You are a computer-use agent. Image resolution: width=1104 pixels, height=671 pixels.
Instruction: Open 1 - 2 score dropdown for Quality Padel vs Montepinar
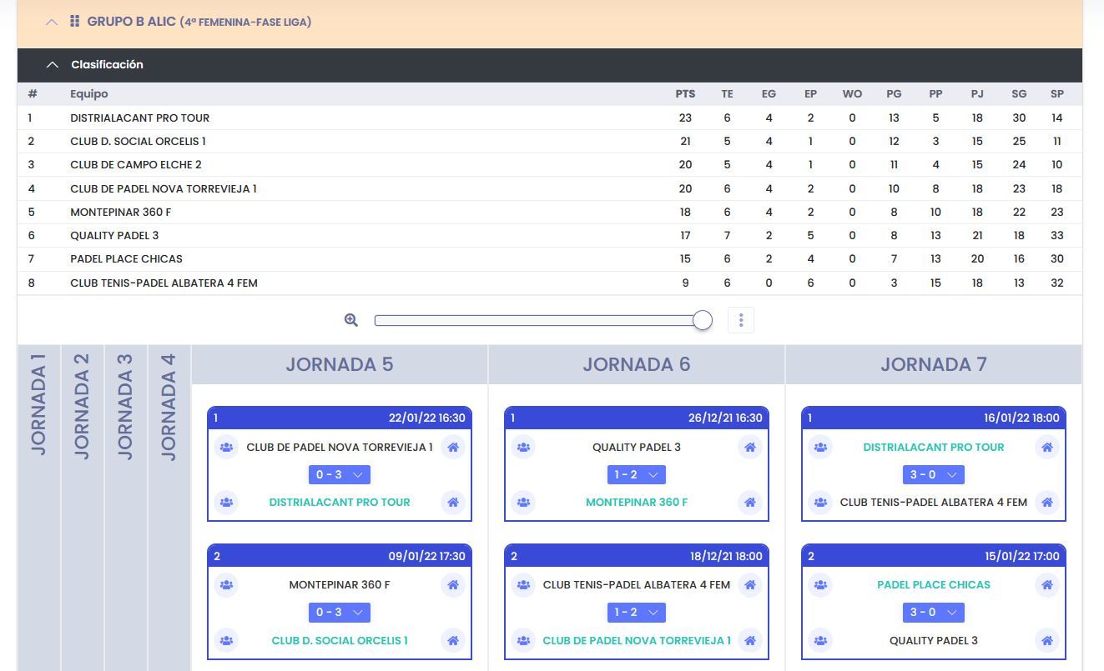coord(637,474)
